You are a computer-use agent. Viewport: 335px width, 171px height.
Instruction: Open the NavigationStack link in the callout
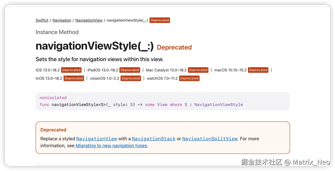(154, 139)
